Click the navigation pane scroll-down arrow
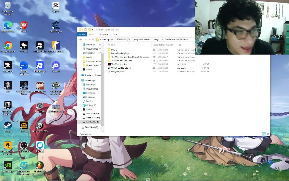The height and width of the screenshot is (181, 289). [x=103, y=131]
